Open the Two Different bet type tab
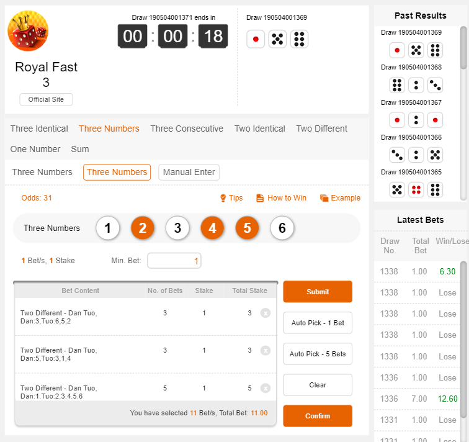 [x=321, y=129]
